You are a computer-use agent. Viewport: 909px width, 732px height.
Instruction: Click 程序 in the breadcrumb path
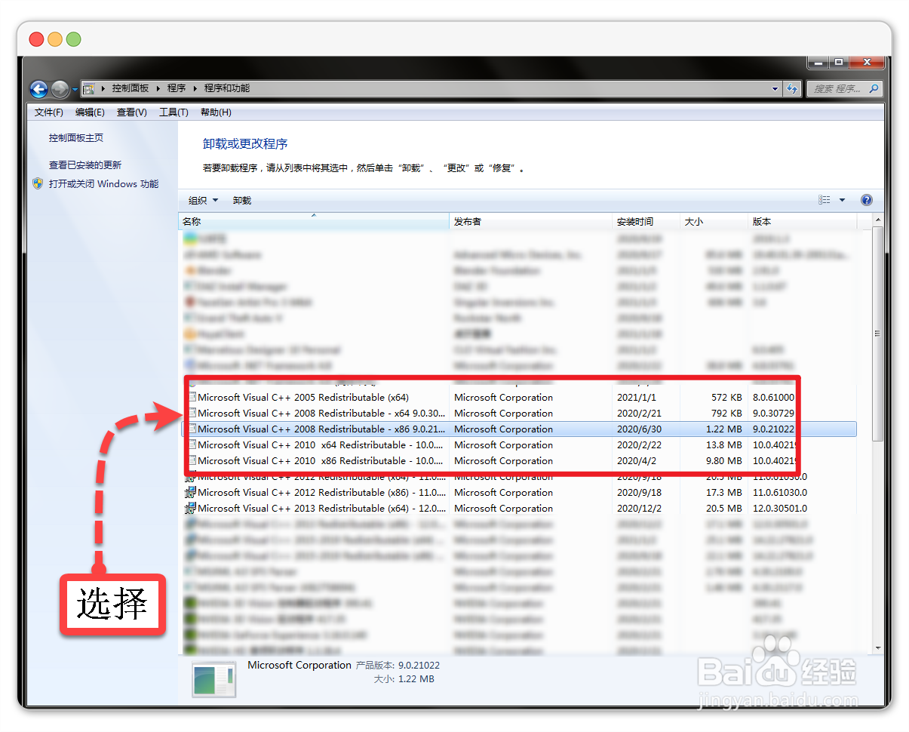(177, 88)
